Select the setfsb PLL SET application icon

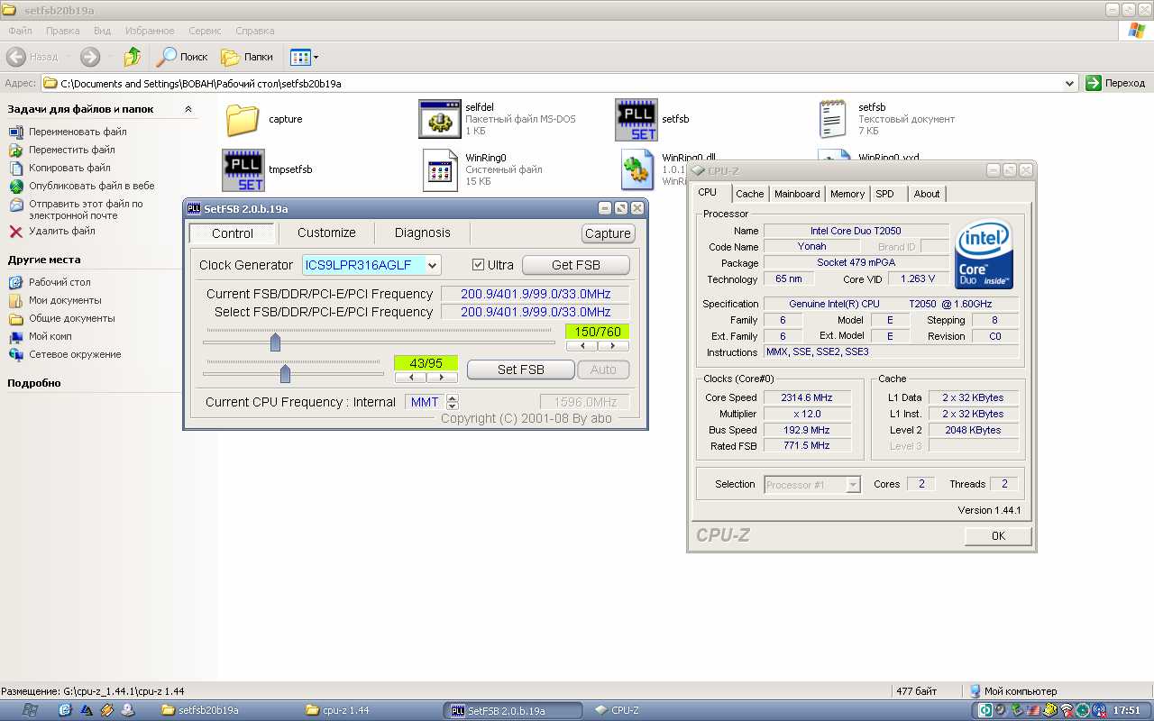coord(637,120)
